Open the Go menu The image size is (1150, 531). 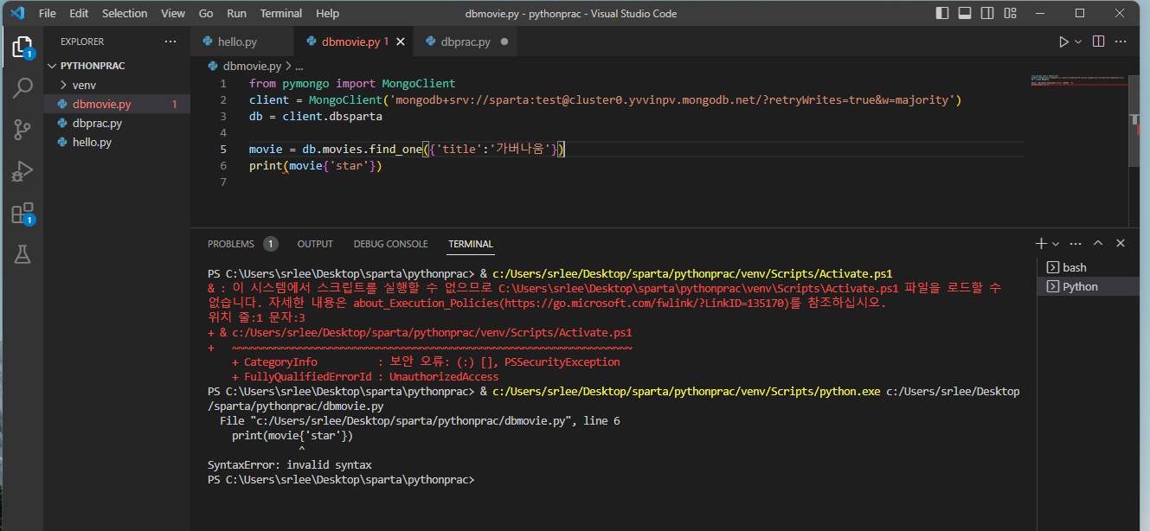click(206, 14)
